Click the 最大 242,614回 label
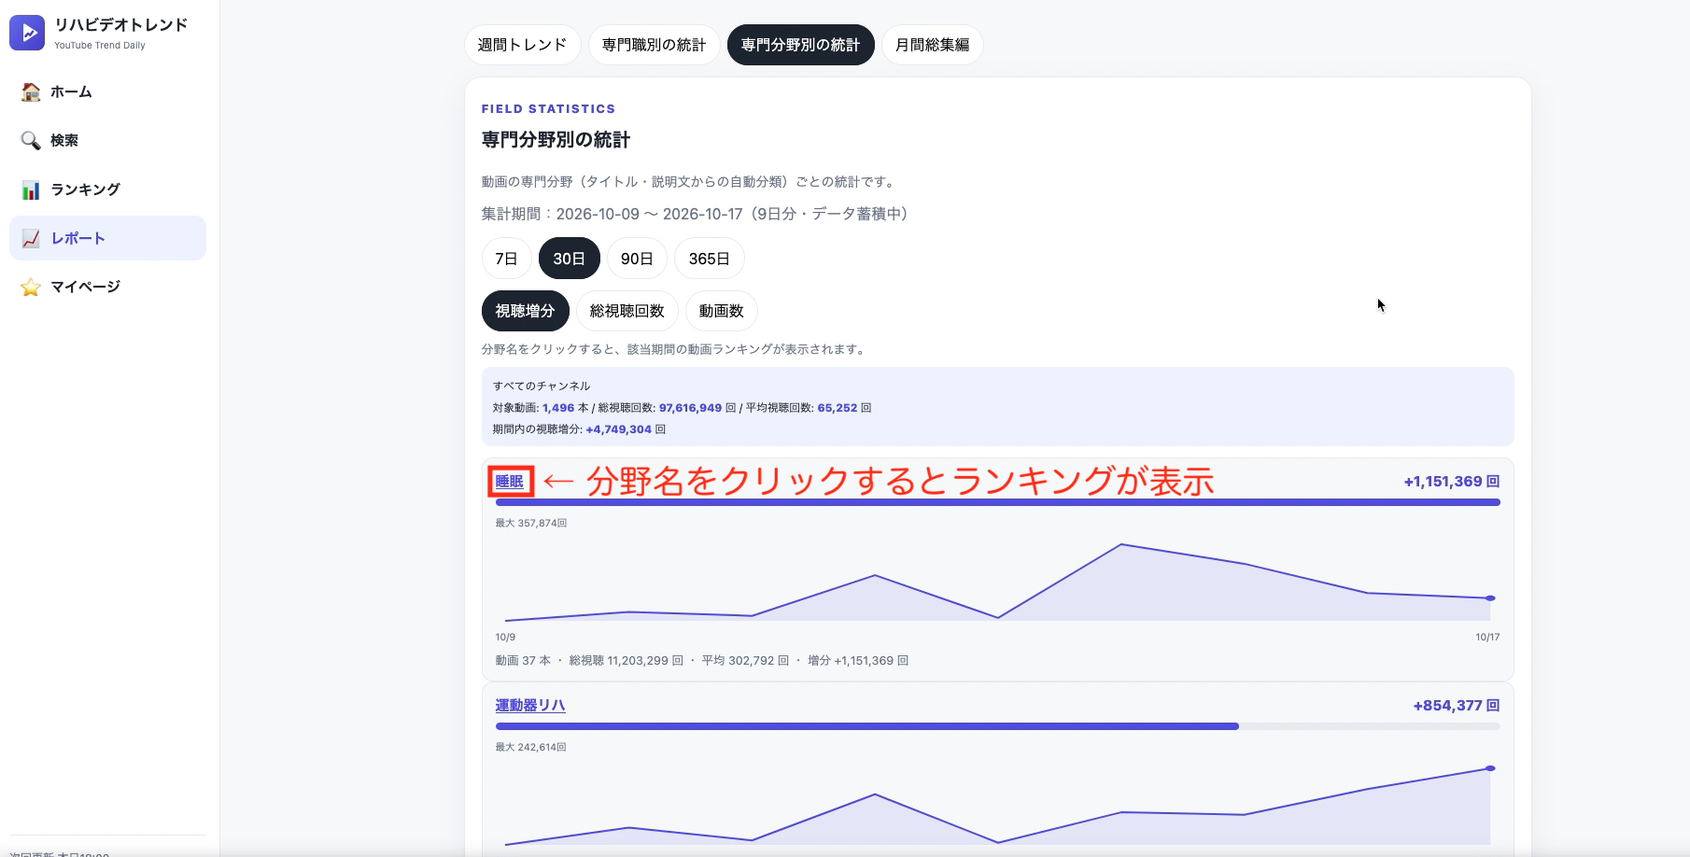This screenshot has height=857, width=1690. (x=530, y=747)
